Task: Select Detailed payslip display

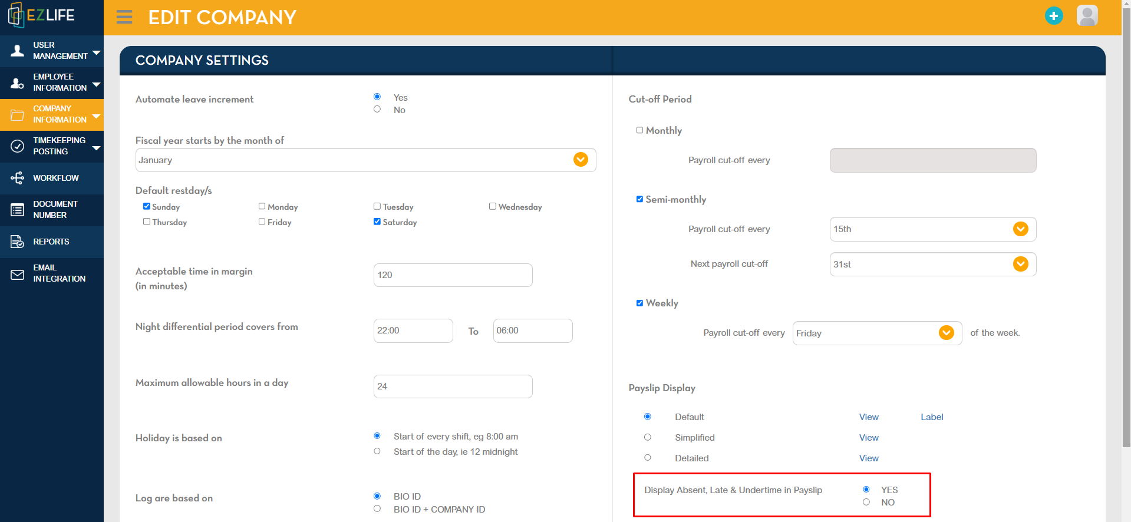Action: (648, 458)
